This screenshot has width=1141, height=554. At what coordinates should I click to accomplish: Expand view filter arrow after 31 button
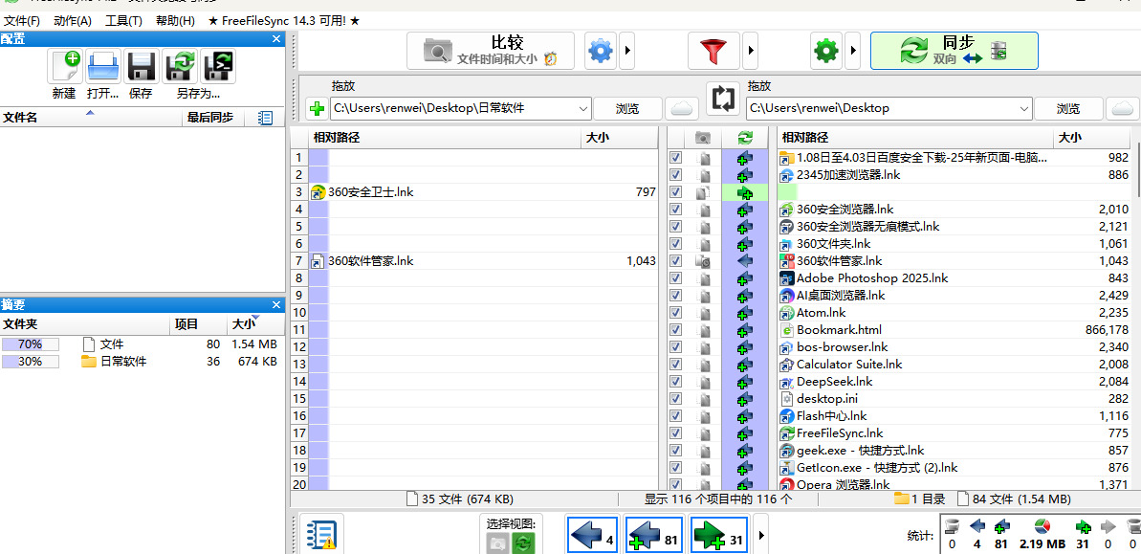pos(761,535)
